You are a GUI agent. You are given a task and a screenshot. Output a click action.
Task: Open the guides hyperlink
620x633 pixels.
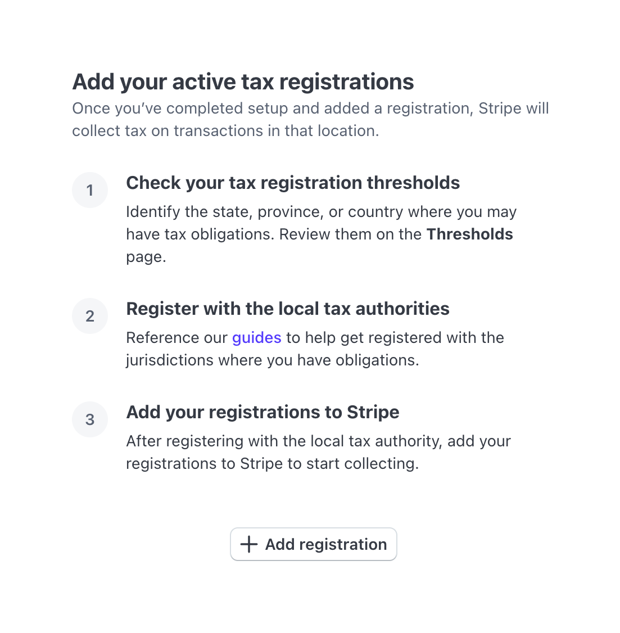pyautogui.click(x=256, y=337)
